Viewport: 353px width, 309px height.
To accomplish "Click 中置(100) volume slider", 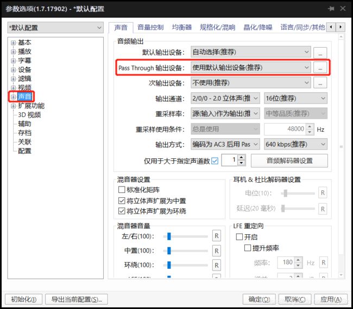I will tap(186, 251).
